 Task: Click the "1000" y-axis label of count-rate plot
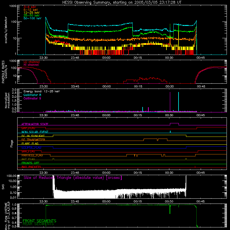tap(13, 6)
